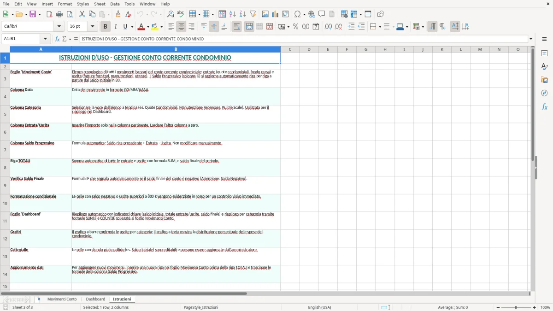The width and height of the screenshot is (553, 311).
Task: Click Insert Special Character omega icon
Action: click(x=298, y=14)
